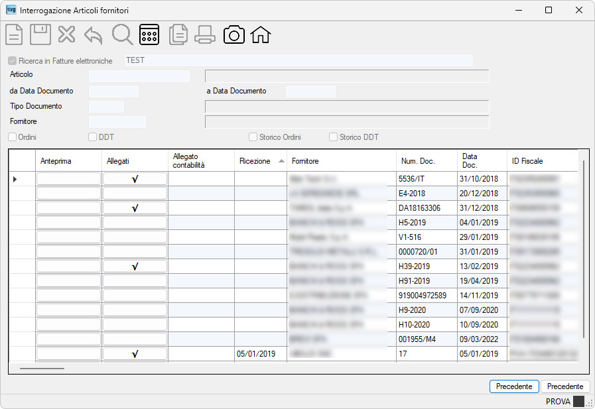Viewport: 595px width, 409px height.
Task: Click the printer toolbar icon
Action: (205, 35)
